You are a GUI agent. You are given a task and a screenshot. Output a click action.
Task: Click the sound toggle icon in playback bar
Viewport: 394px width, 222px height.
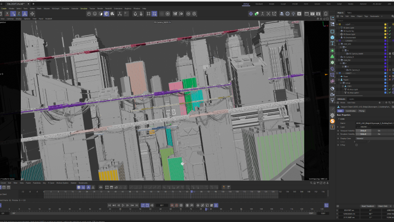point(152,206)
